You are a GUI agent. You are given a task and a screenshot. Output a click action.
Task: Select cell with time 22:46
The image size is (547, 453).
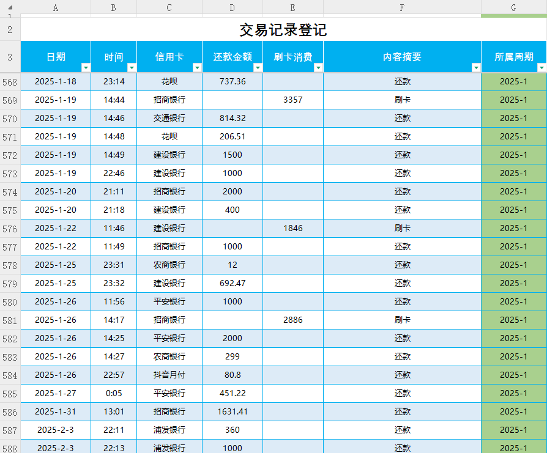tap(114, 174)
